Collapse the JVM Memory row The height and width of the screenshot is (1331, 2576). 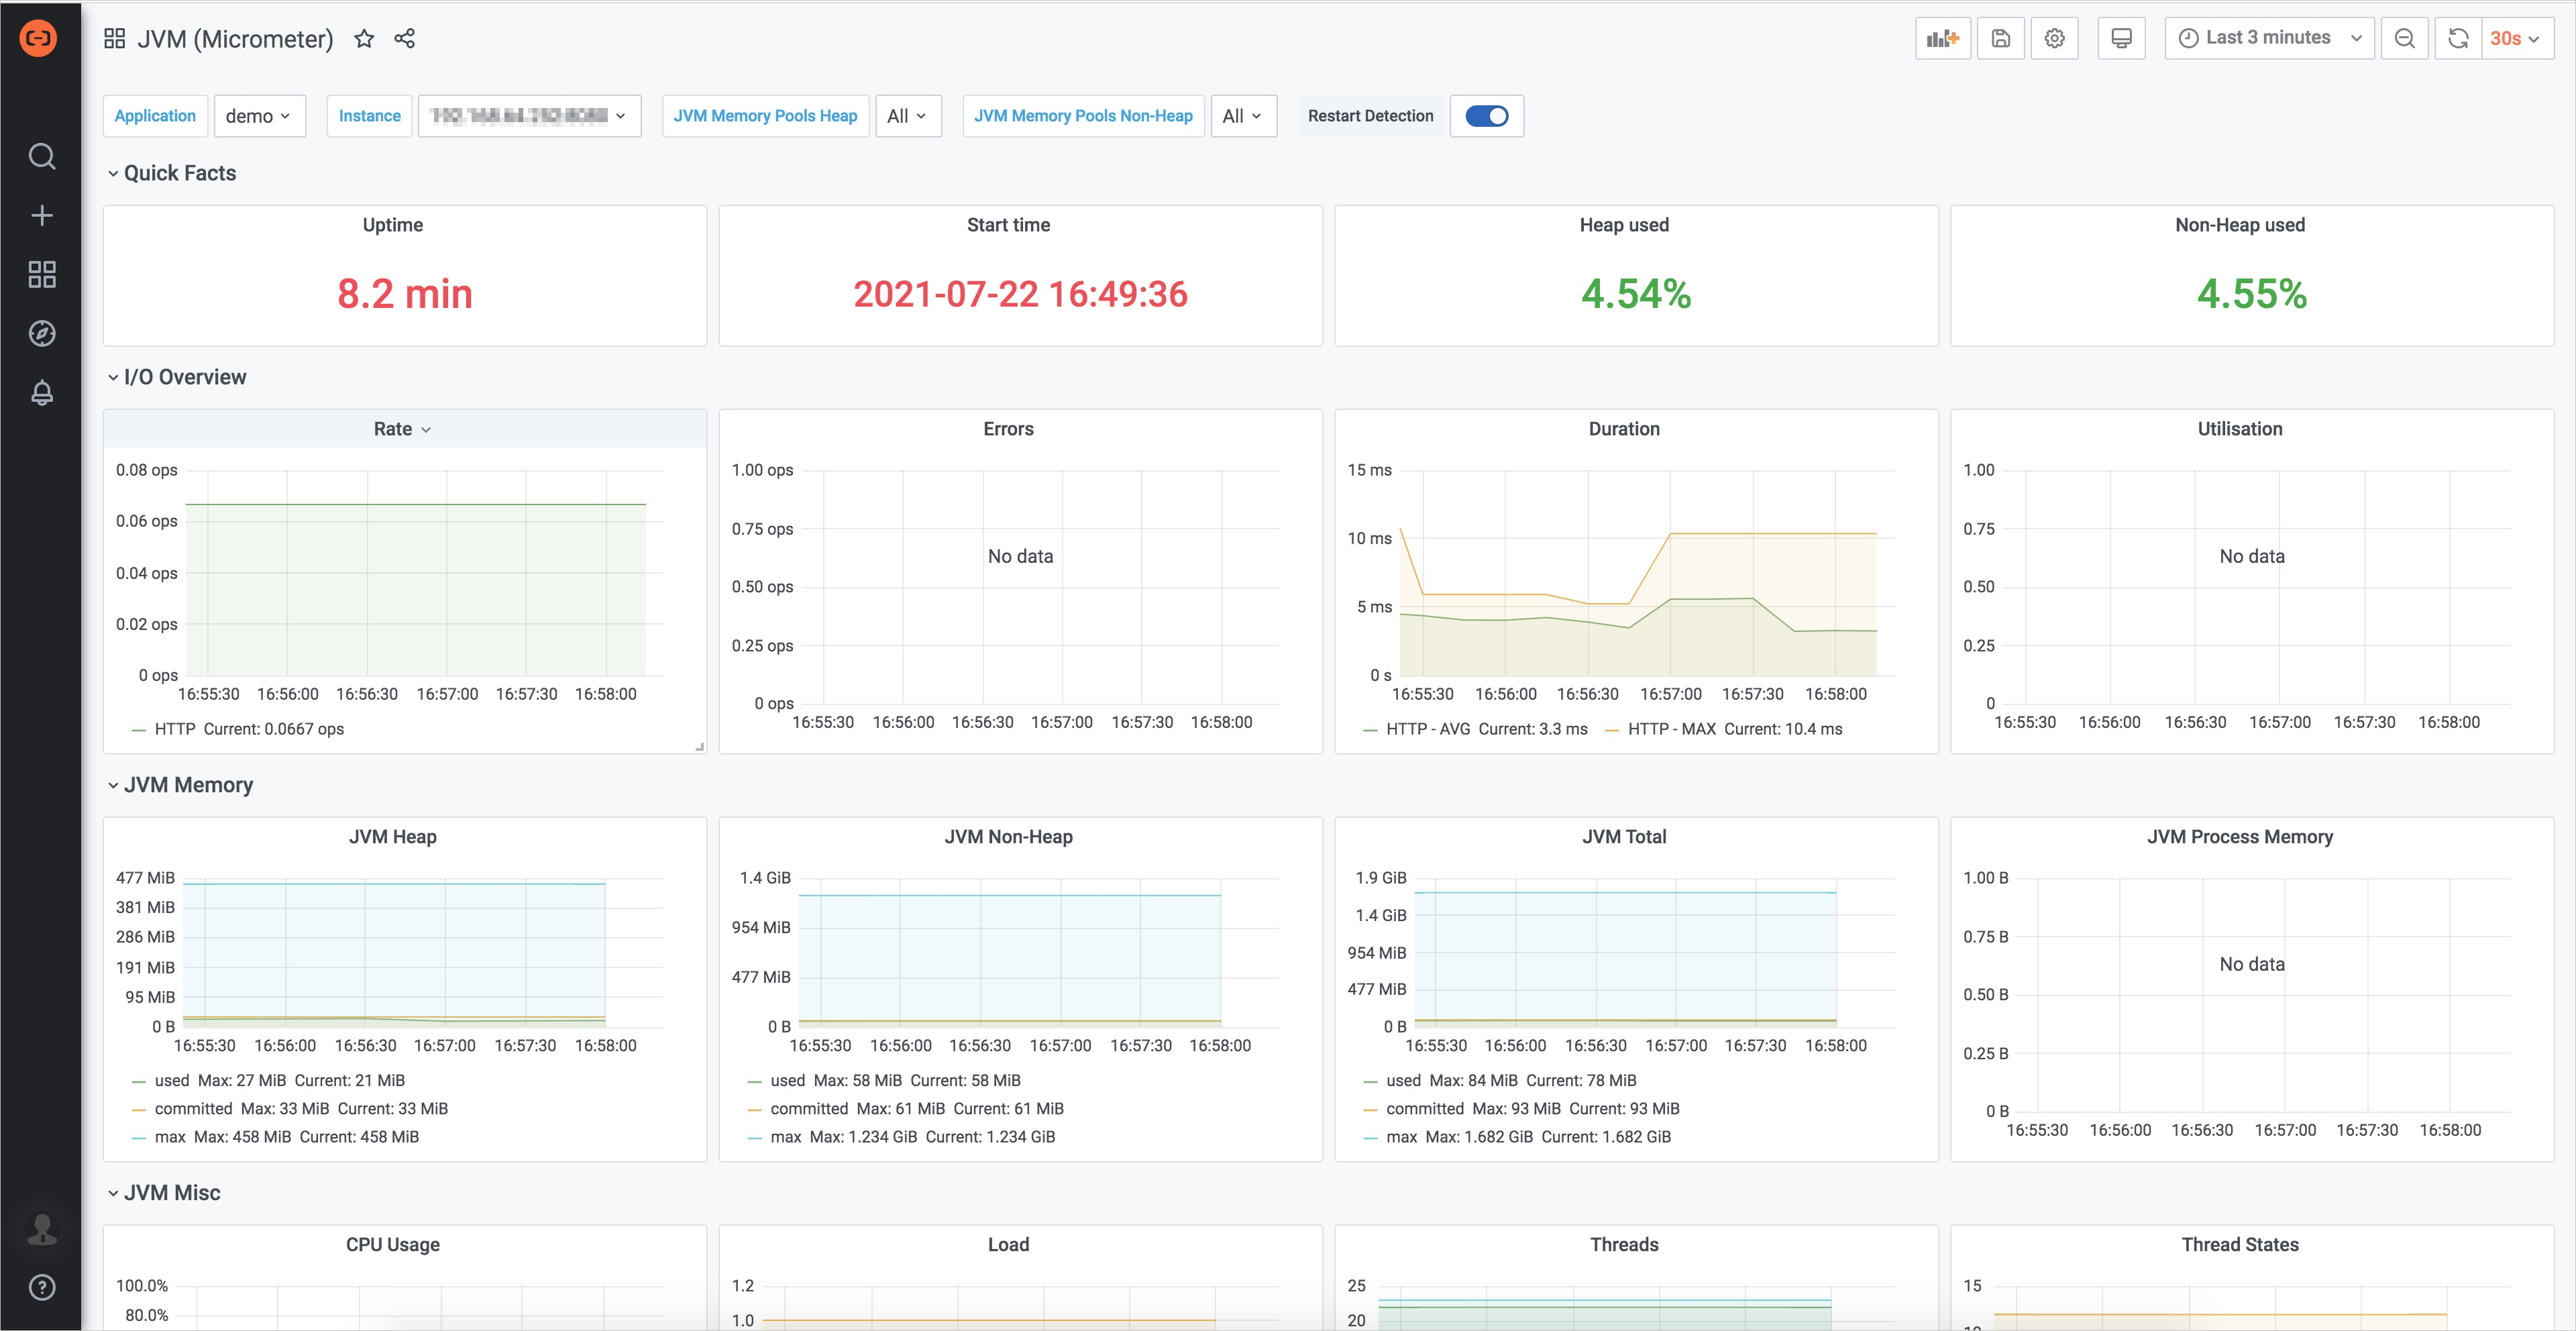pos(180,785)
